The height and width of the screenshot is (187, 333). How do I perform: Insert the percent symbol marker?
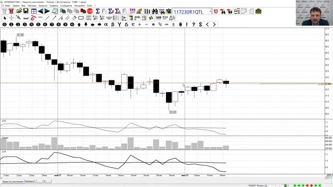pos(160,24)
